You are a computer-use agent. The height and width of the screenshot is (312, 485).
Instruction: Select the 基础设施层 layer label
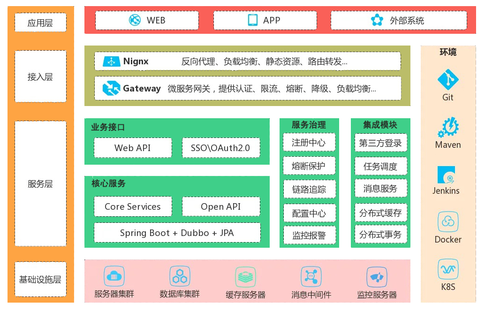point(40,280)
